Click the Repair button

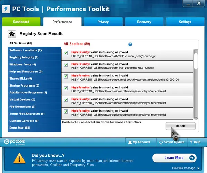(x=180, y=126)
